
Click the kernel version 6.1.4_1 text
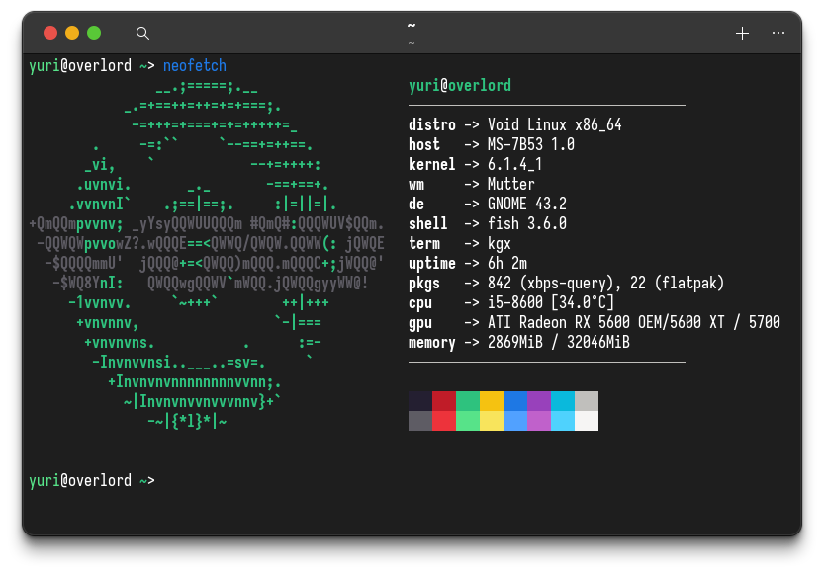tap(518, 164)
